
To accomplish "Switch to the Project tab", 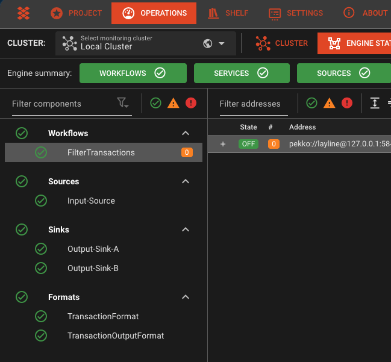I will (x=76, y=13).
